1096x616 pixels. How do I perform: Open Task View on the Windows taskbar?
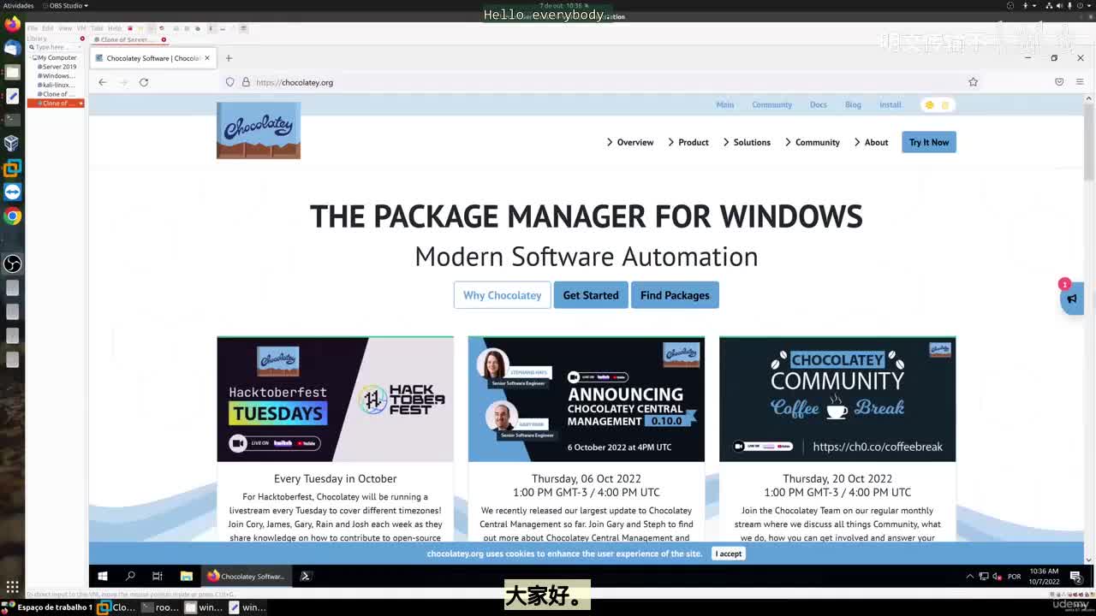[x=158, y=576]
